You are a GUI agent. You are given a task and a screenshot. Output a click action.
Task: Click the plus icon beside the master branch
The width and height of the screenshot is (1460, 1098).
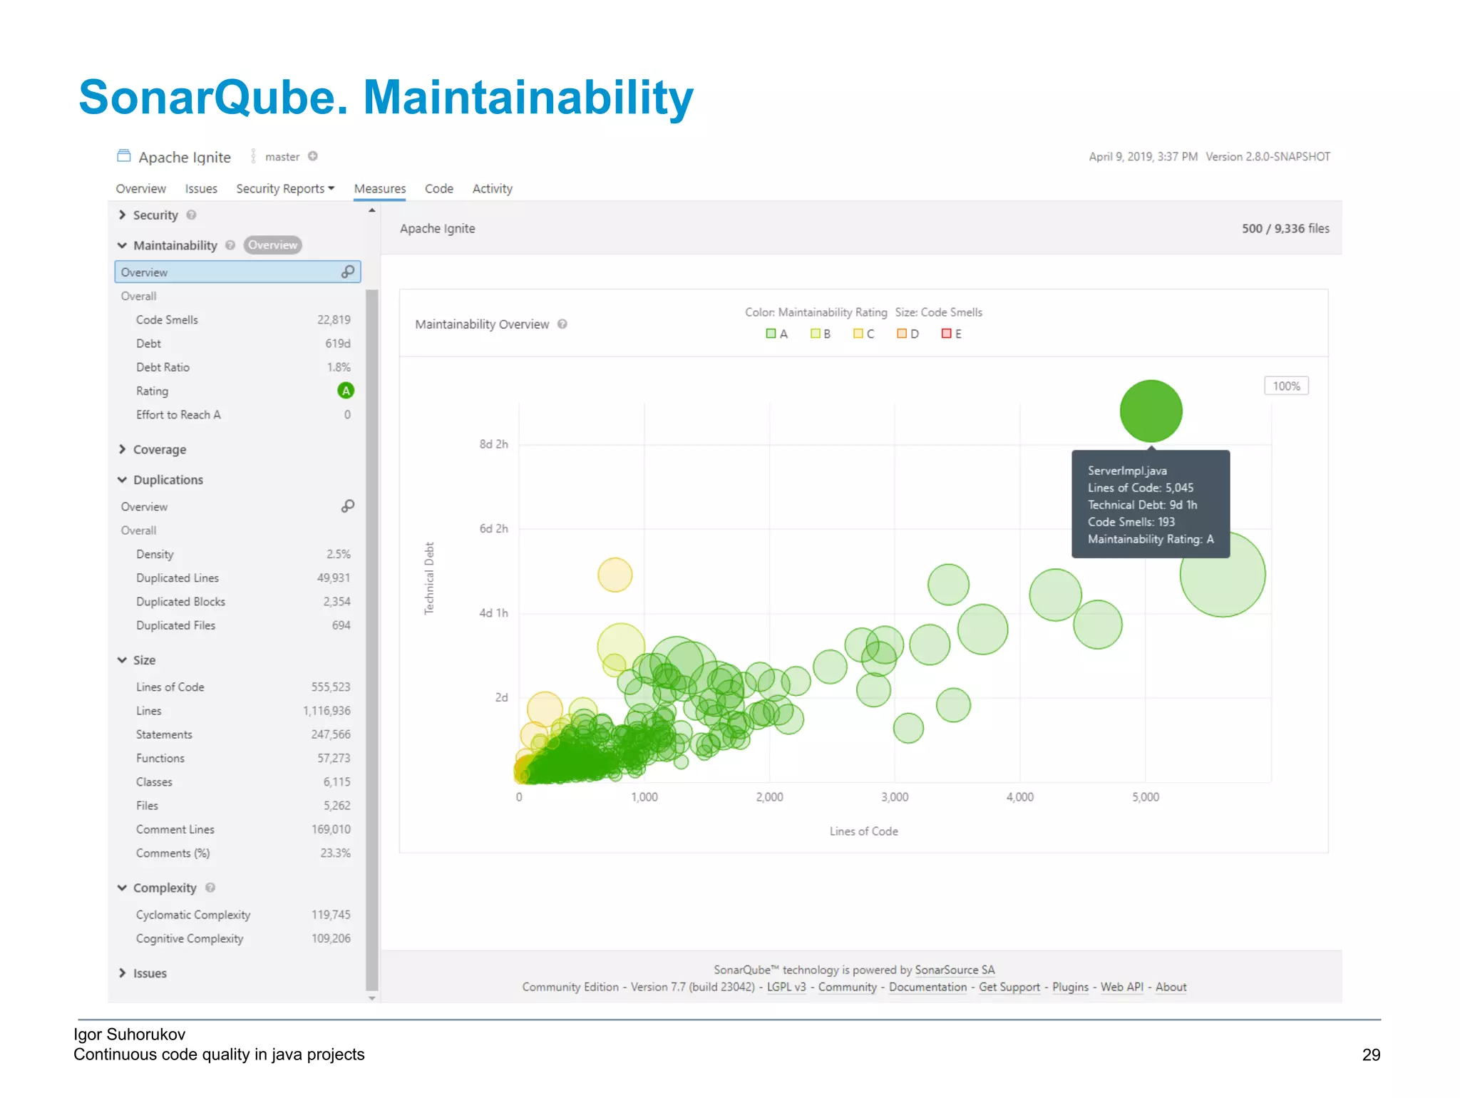point(313,156)
